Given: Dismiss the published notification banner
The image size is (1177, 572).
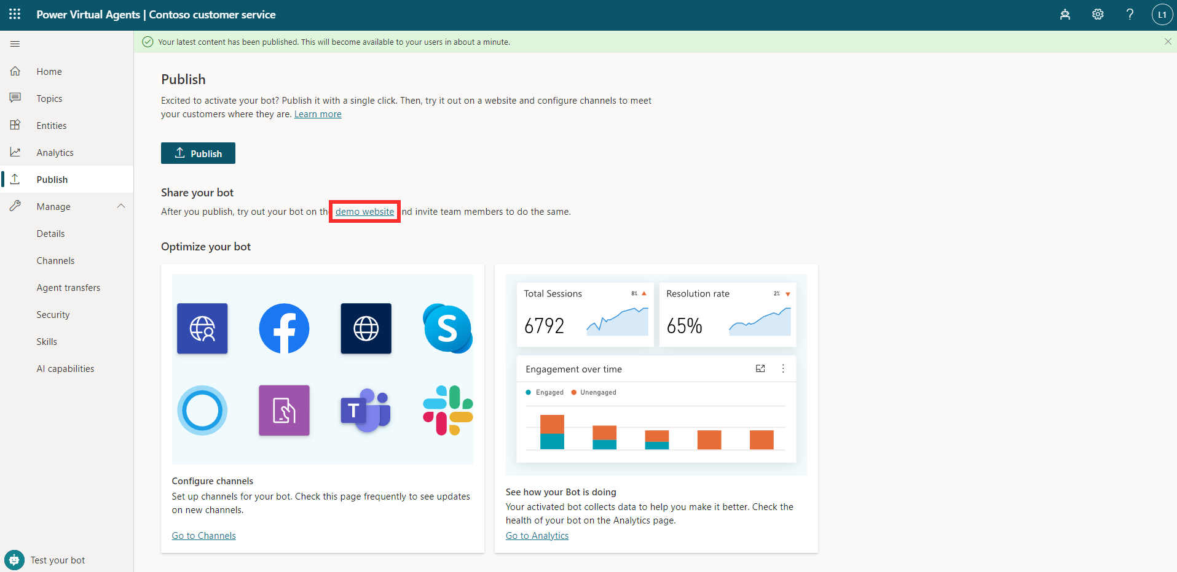Looking at the screenshot, I should 1168,42.
